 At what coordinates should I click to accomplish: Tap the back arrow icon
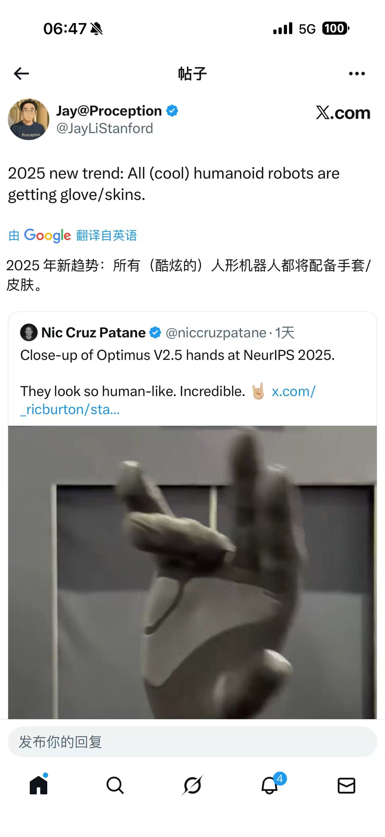click(21, 73)
